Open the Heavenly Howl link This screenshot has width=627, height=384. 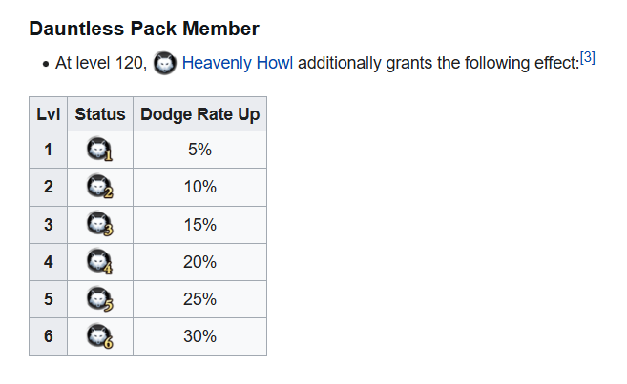coord(237,63)
